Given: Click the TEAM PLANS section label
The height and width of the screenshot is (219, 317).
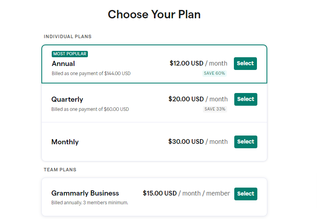Looking at the screenshot, I should tap(60, 170).
